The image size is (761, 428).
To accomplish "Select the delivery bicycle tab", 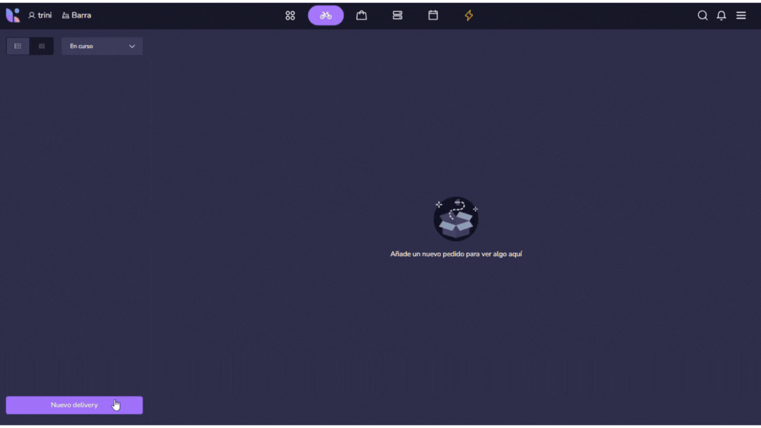I will pos(326,16).
